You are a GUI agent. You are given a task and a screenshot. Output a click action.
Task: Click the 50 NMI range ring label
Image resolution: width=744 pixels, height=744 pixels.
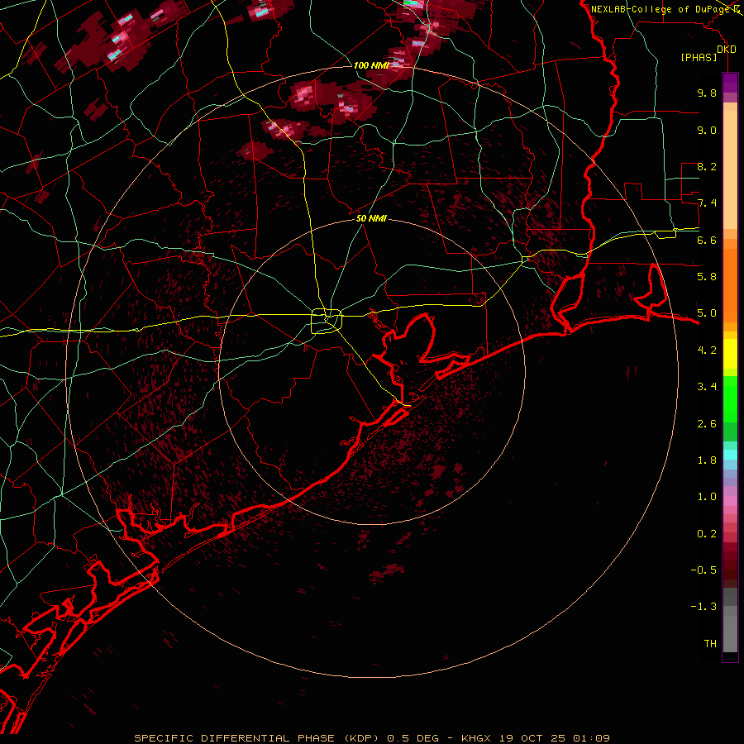pos(371,219)
